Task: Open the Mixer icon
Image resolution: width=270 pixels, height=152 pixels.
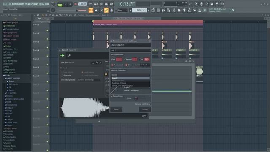Action: [174, 10]
